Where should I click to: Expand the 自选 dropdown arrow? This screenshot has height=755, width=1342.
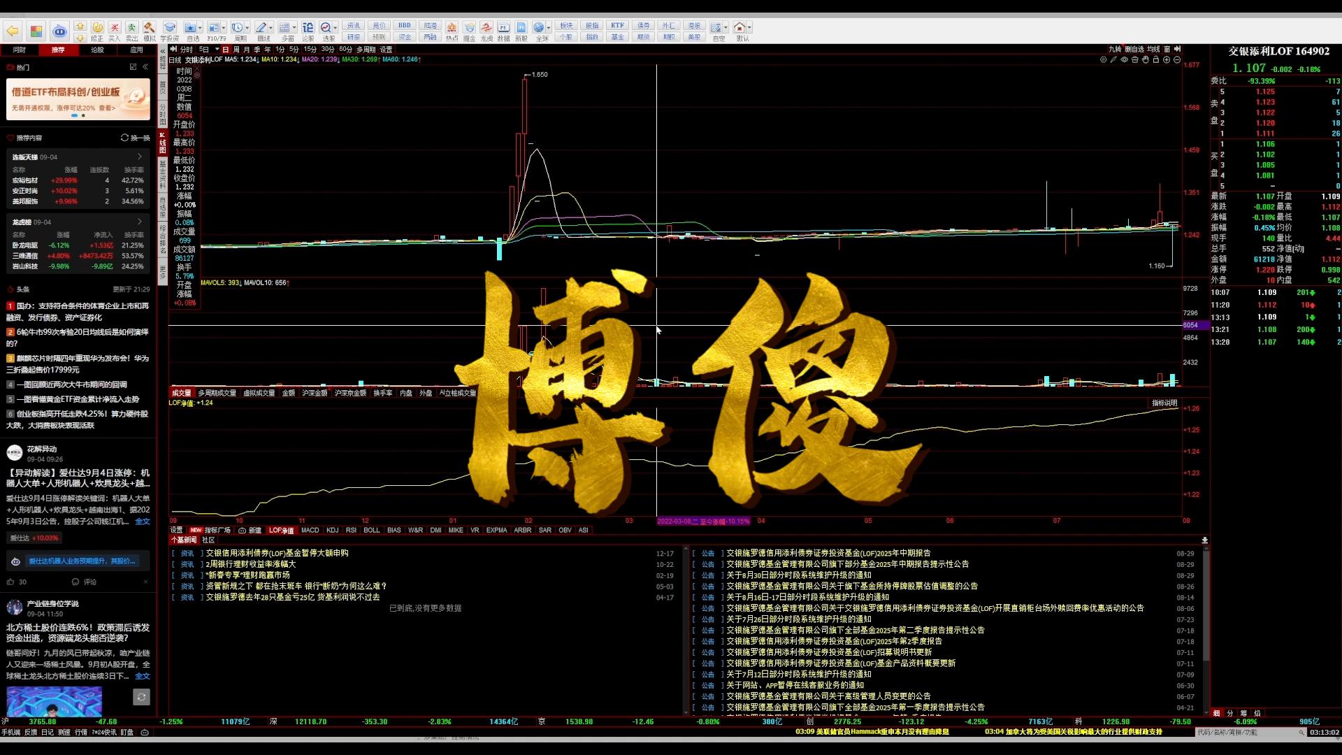tap(200, 28)
